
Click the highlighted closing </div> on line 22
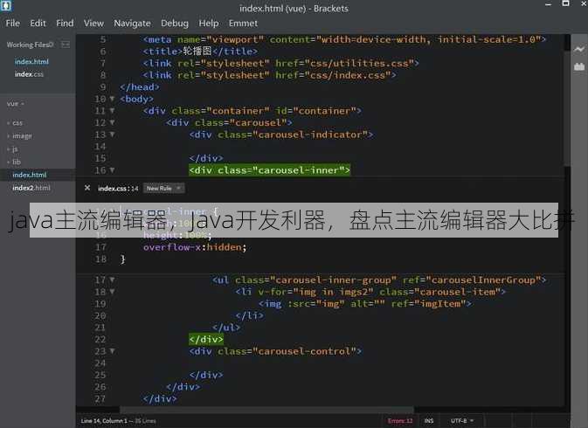[206, 340]
